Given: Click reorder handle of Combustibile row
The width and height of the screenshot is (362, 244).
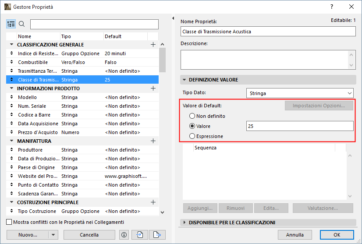Looking at the screenshot, I should 11,62.
